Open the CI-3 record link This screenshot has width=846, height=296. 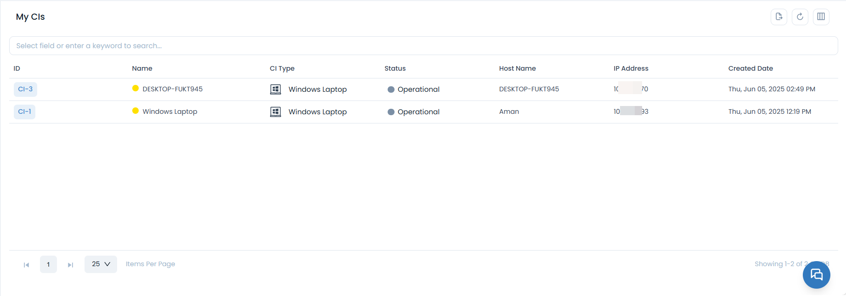[x=25, y=89]
